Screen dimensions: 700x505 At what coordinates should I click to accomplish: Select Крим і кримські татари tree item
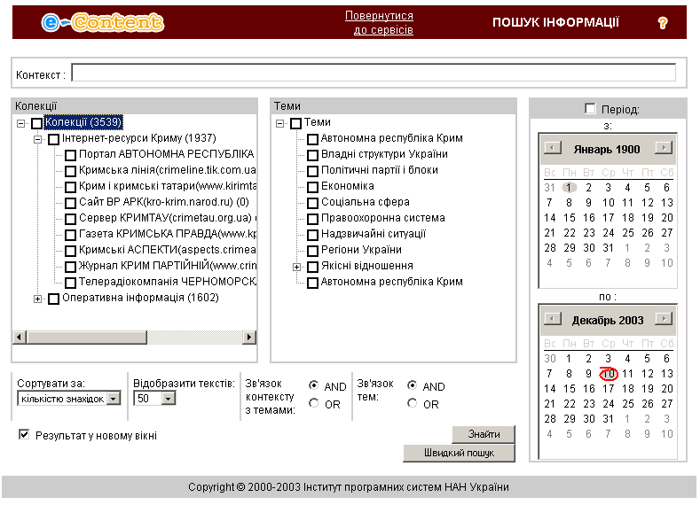point(168,186)
